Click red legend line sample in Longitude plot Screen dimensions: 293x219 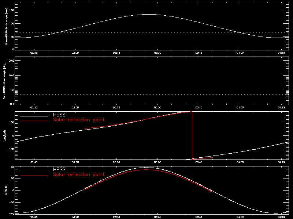pyautogui.click(x=34, y=121)
